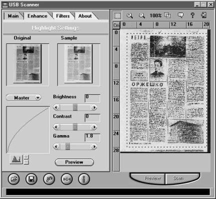This screenshot has height=199, width=216.
Task: Click the zoom in magnifier icon
Action: 130,15
